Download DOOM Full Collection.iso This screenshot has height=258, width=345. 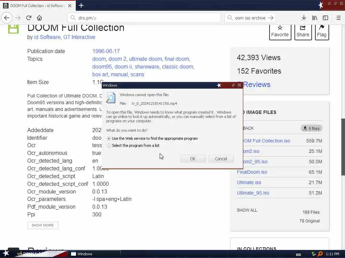(x=266, y=141)
